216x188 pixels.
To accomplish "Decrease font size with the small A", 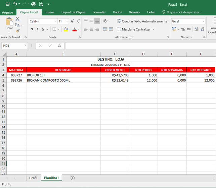I will pos(78,21).
